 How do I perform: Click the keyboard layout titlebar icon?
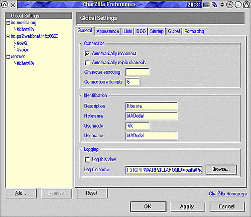(206, 5)
